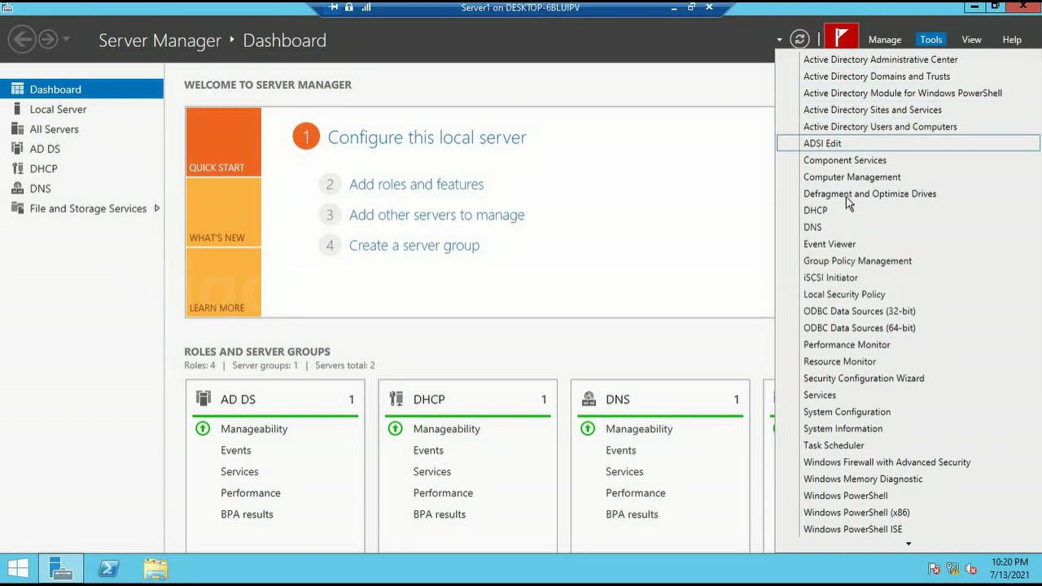1042x586 pixels.
Task: Open BPA results in DHCP tile
Action: point(439,514)
